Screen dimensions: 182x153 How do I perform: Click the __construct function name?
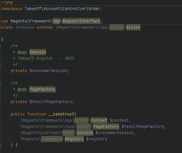pyautogui.click(x=61, y=114)
